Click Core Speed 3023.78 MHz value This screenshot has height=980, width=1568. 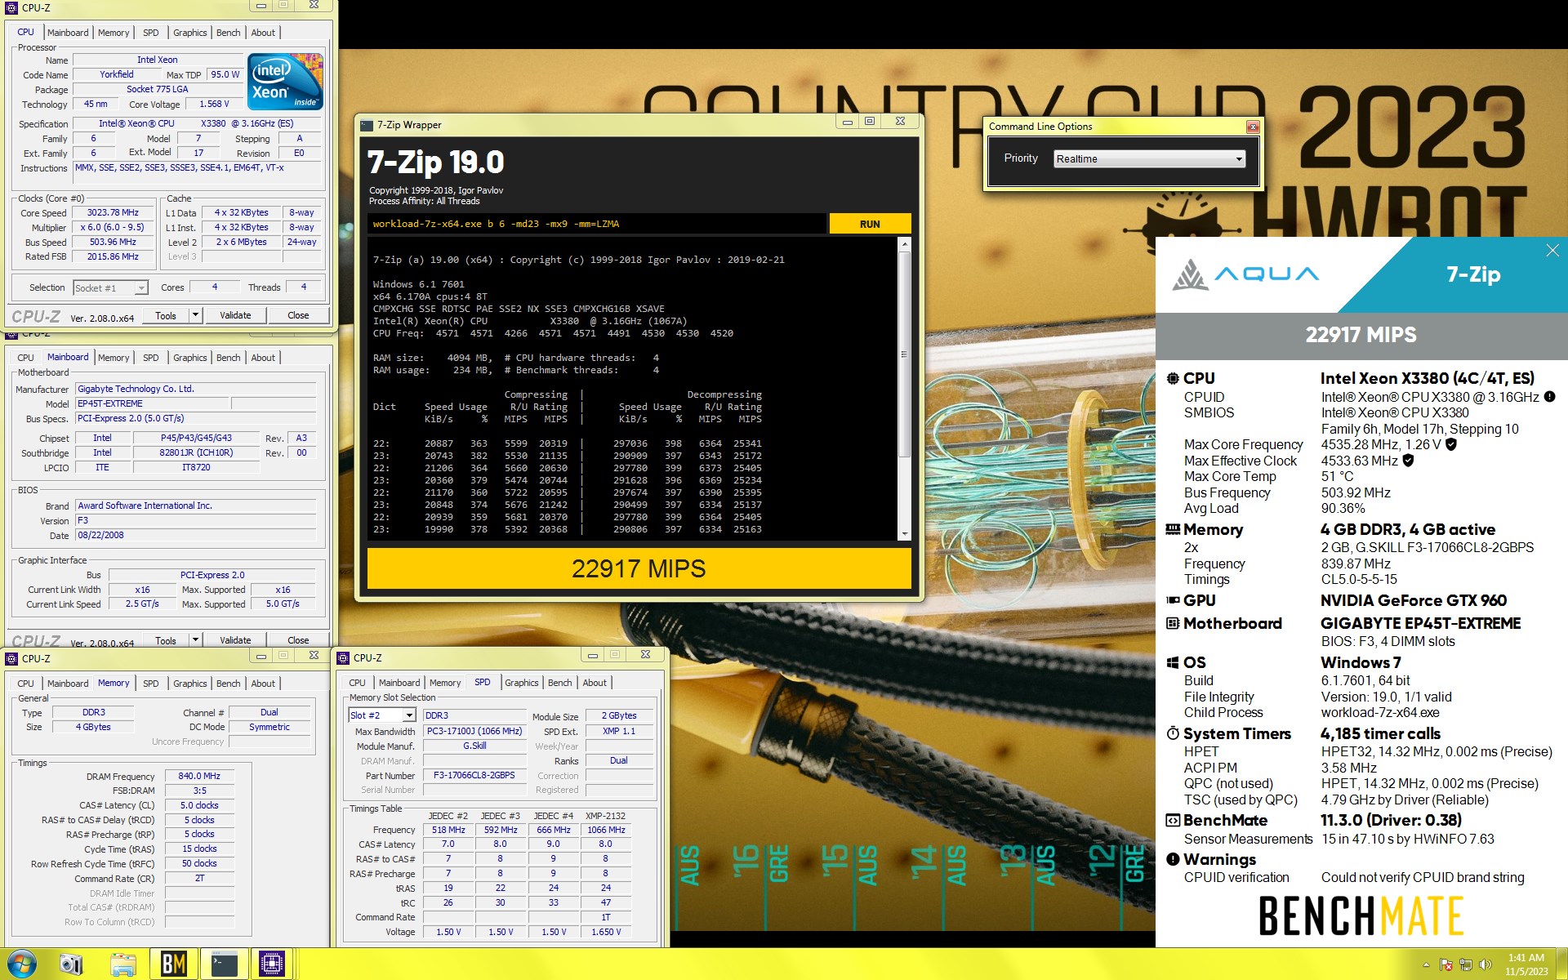coord(113,212)
